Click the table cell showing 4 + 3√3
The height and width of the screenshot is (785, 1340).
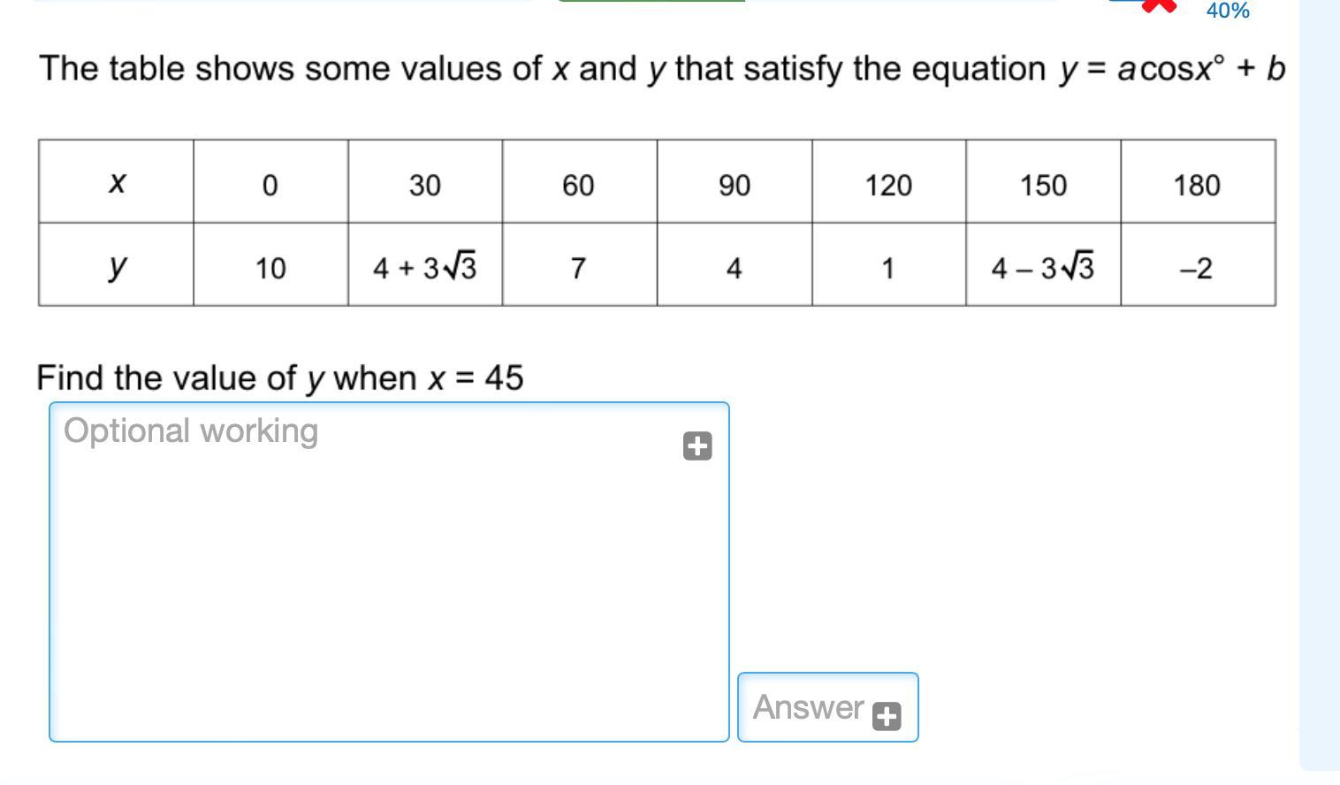pos(425,264)
